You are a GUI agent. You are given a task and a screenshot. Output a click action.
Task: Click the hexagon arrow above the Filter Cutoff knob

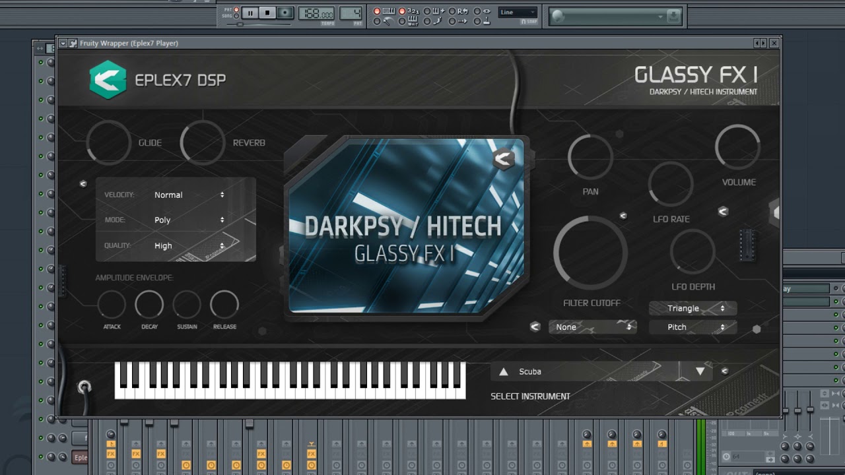click(x=623, y=215)
